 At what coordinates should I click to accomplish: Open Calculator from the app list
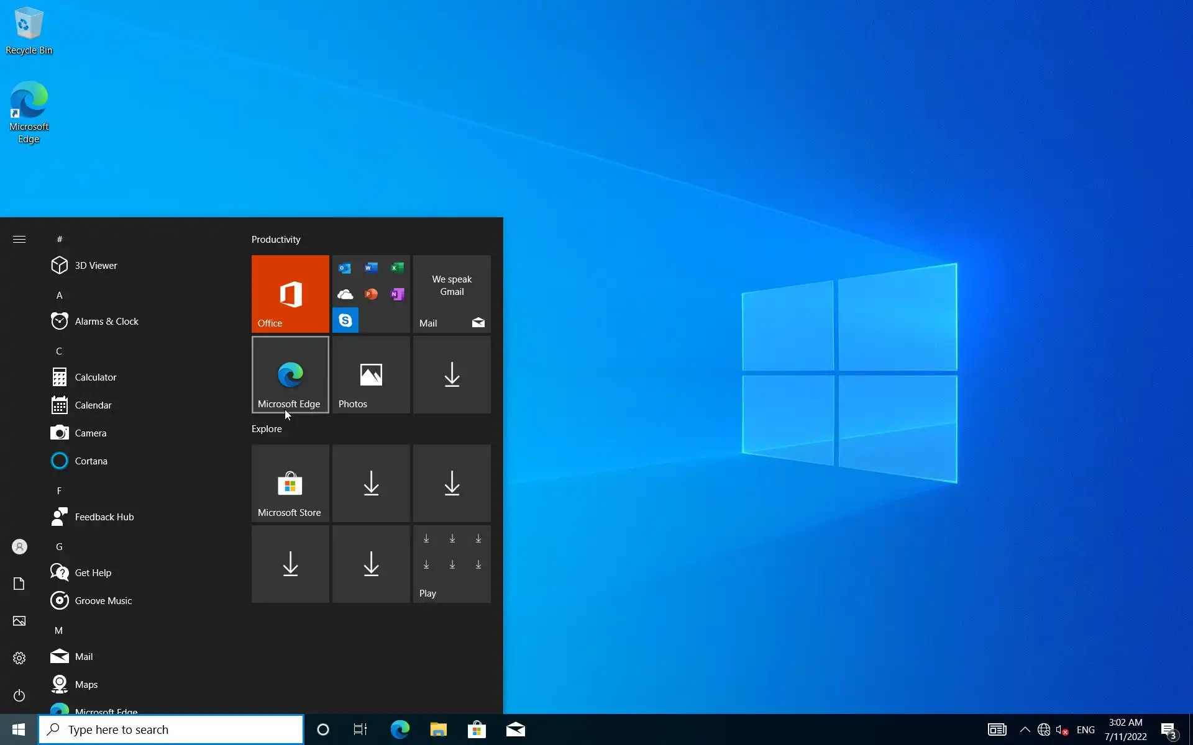pos(96,377)
